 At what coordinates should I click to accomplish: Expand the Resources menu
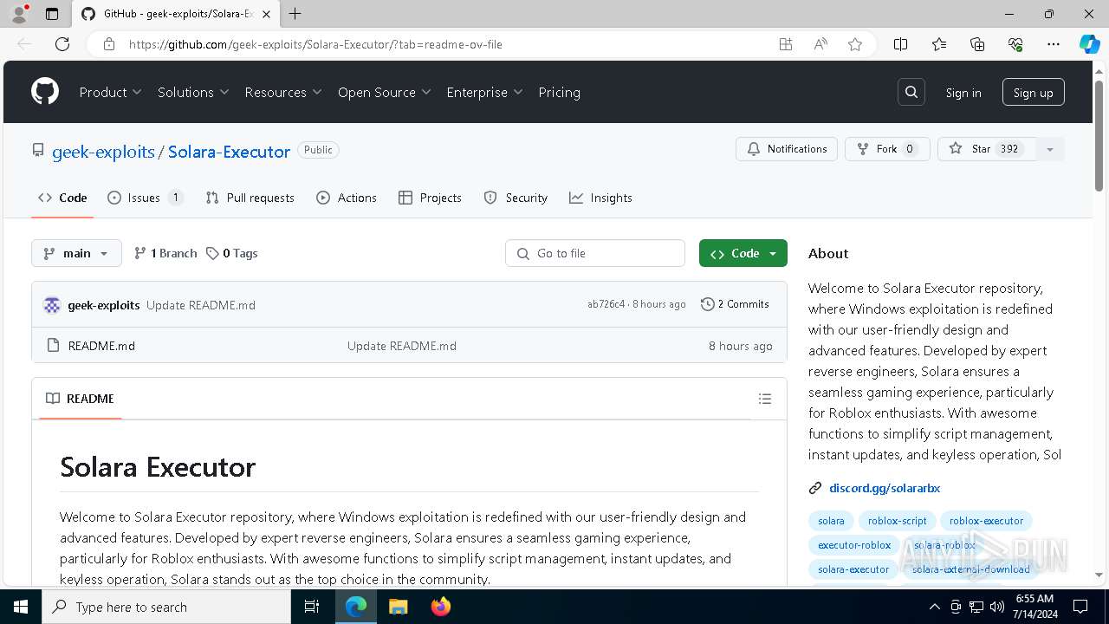tap(283, 92)
